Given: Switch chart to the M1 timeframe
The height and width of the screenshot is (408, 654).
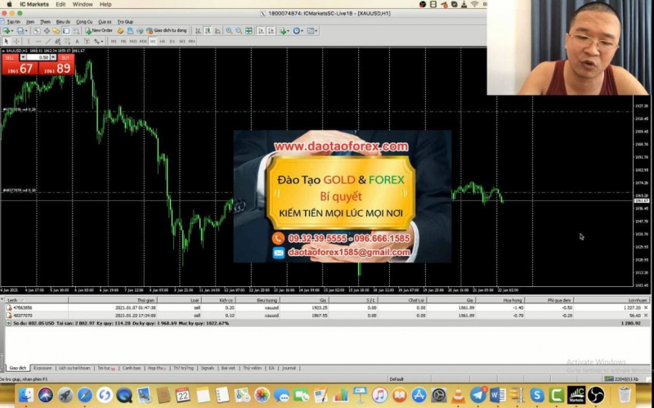Looking at the screenshot, I should click(114, 42).
